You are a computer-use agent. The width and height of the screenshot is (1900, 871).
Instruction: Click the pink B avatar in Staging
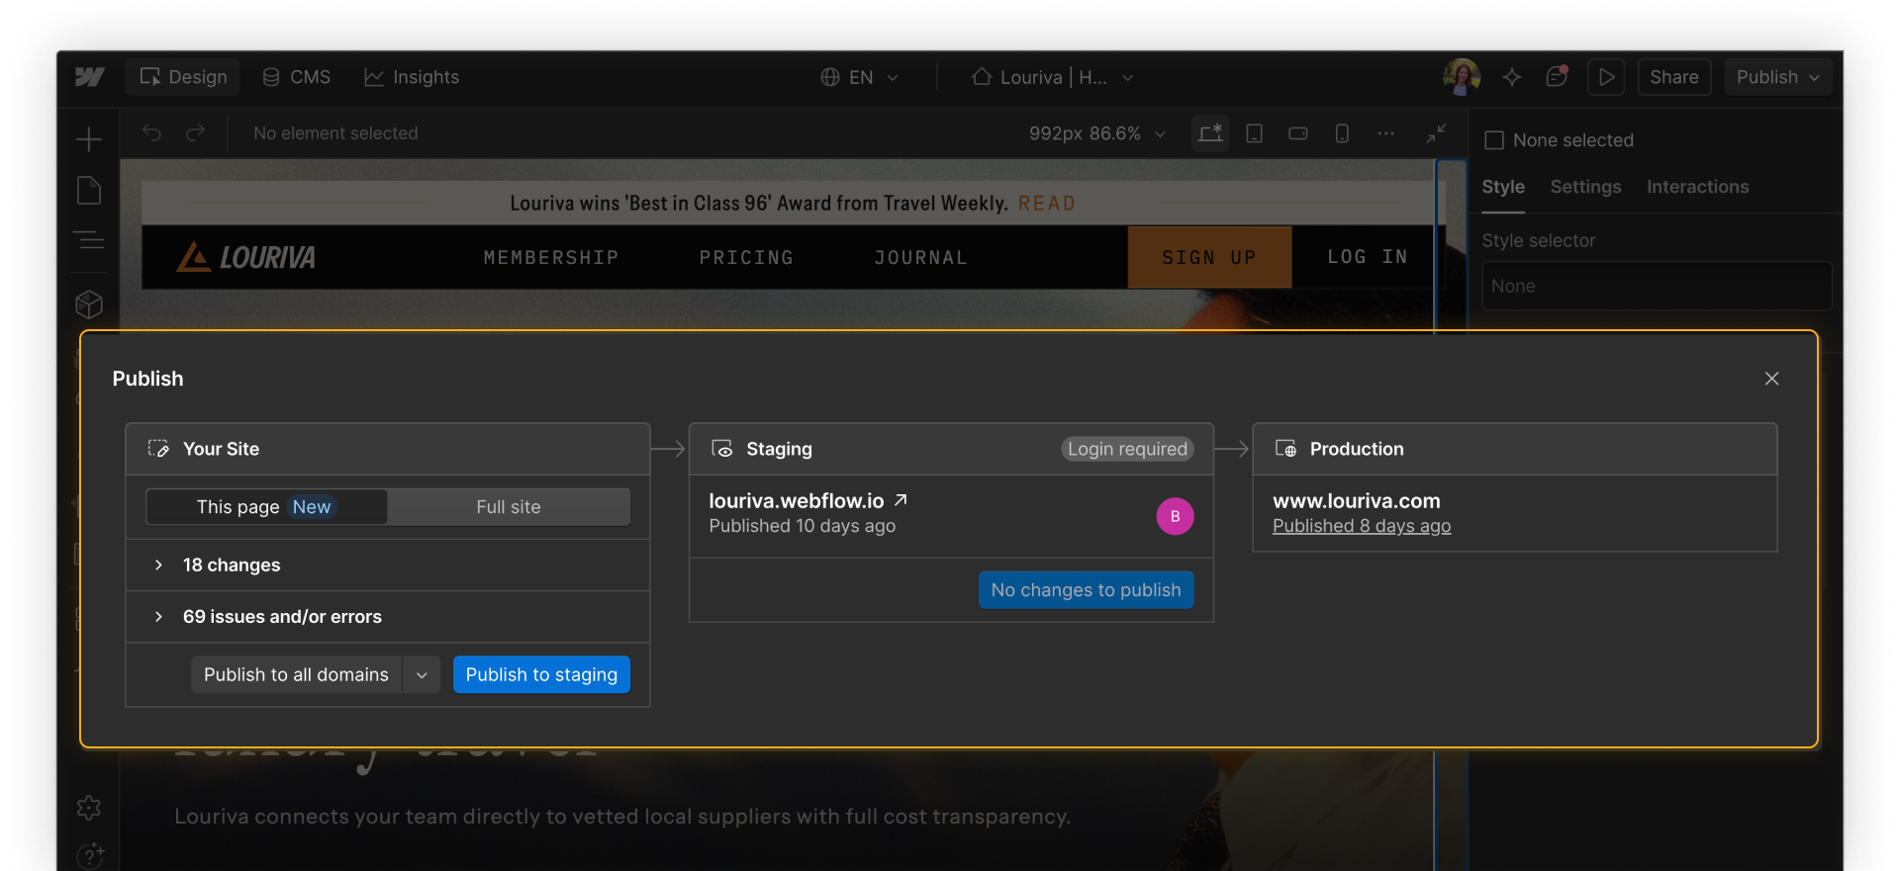[x=1175, y=516]
